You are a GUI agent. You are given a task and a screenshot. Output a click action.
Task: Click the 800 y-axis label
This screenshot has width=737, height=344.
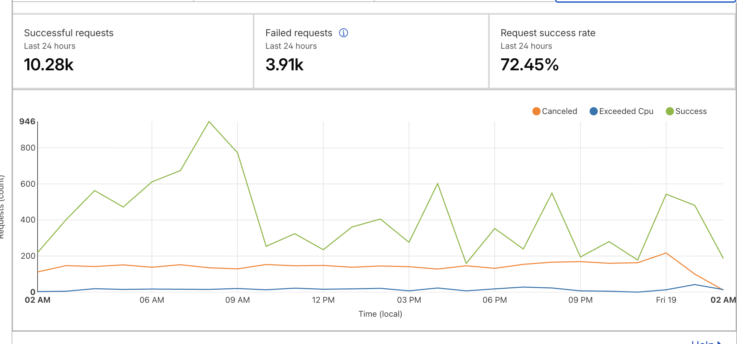tap(28, 148)
